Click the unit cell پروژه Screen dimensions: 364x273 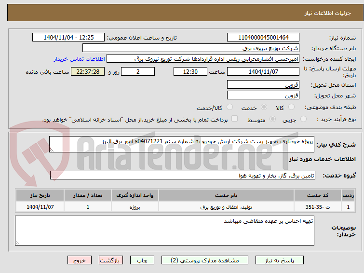click(135, 207)
